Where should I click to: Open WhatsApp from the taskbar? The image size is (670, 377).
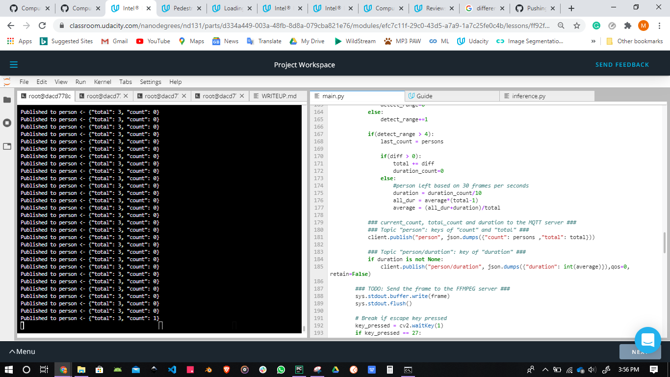coord(281,370)
